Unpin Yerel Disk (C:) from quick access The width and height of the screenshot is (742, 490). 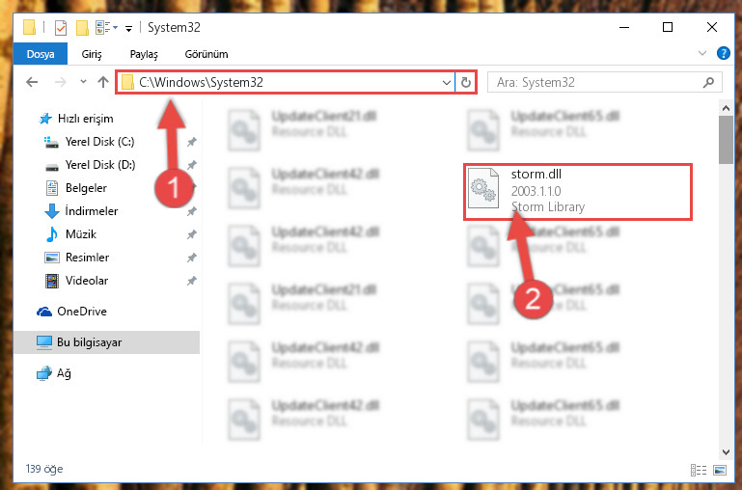pyautogui.click(x=192, y=142)
